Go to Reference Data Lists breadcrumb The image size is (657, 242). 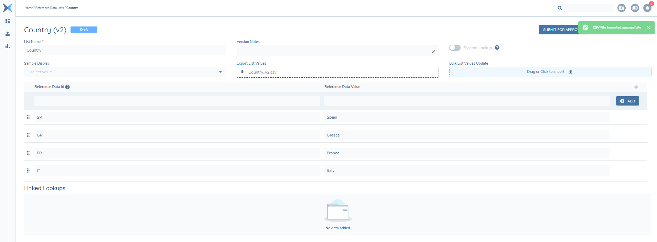tap(50, 8)
